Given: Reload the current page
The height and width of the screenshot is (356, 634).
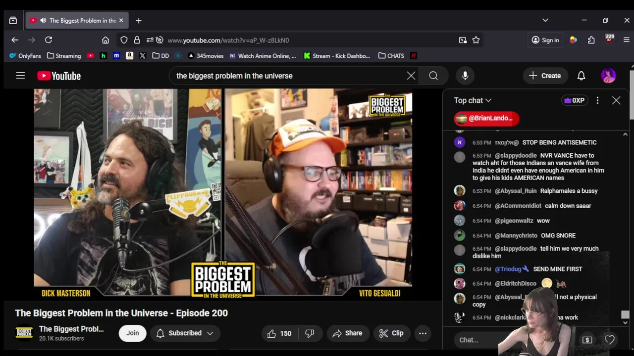Looking at the screenshot, I should pyautogui.click(x=49, y=40).
